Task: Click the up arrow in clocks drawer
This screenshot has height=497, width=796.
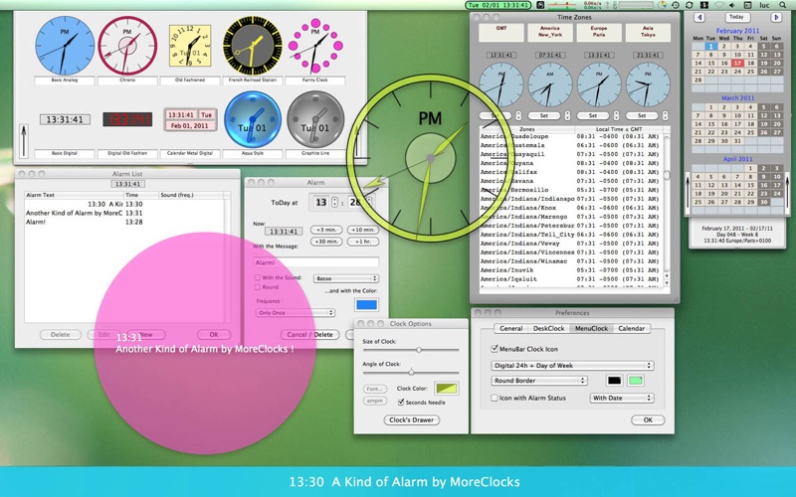Action: (x=23, y=140)
